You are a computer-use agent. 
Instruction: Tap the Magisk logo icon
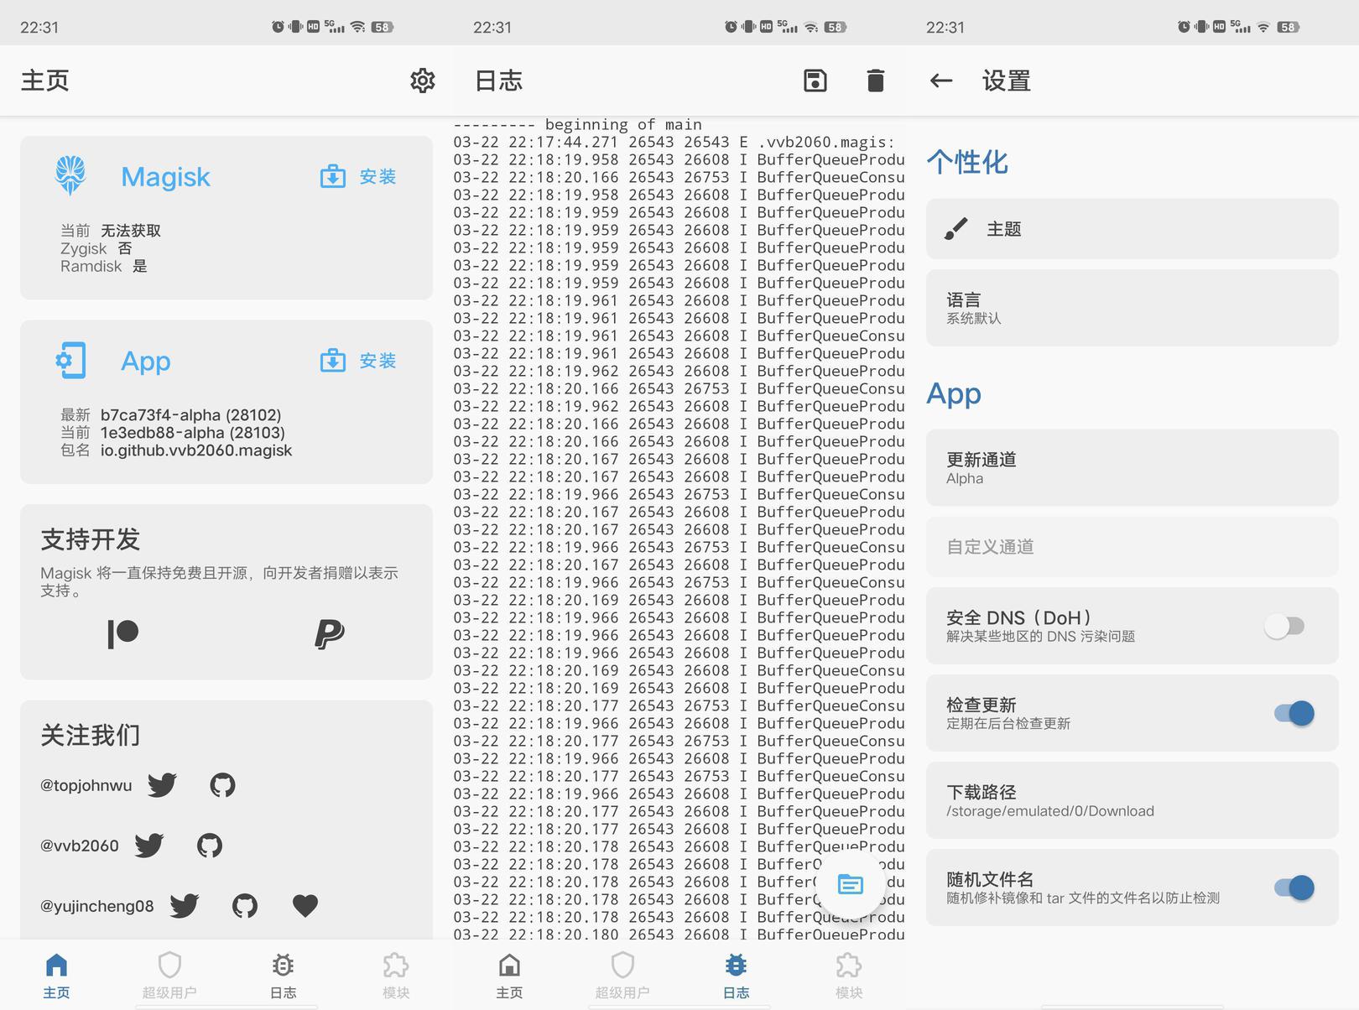[70, 175]
